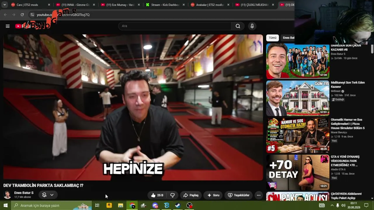This screenshot has height=210, width=374.
Task: Like the video with the thumbs-up button
Action: [157, 195]
